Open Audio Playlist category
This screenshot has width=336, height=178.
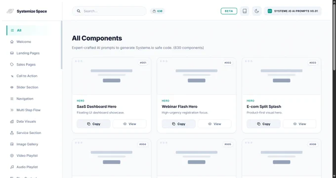point(27,167)
